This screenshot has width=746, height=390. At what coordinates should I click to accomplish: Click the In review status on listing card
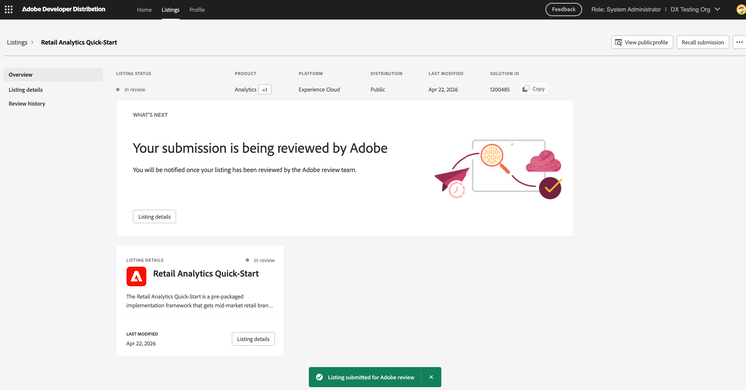click(x=264, y=260)
